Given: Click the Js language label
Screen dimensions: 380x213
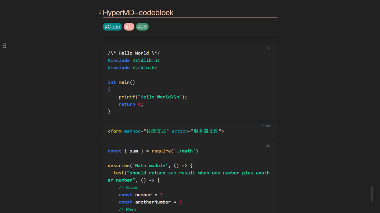Looking at the screenshot, I should pyautogui.click(x=268, y=146).
